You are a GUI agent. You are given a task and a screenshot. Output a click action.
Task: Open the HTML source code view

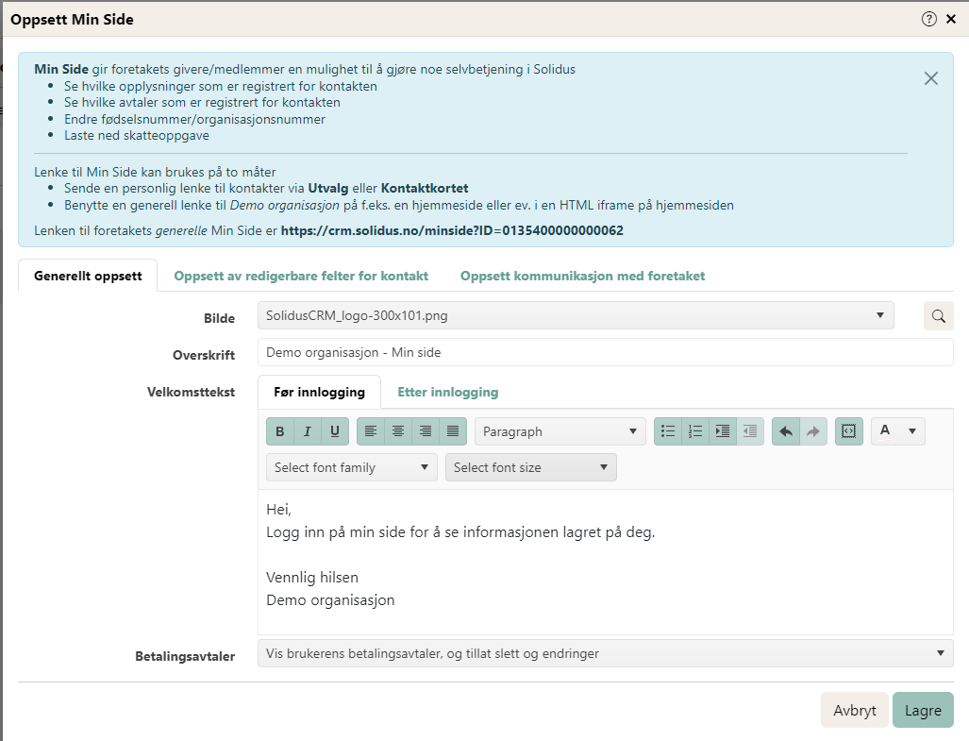tap(848, 431)
